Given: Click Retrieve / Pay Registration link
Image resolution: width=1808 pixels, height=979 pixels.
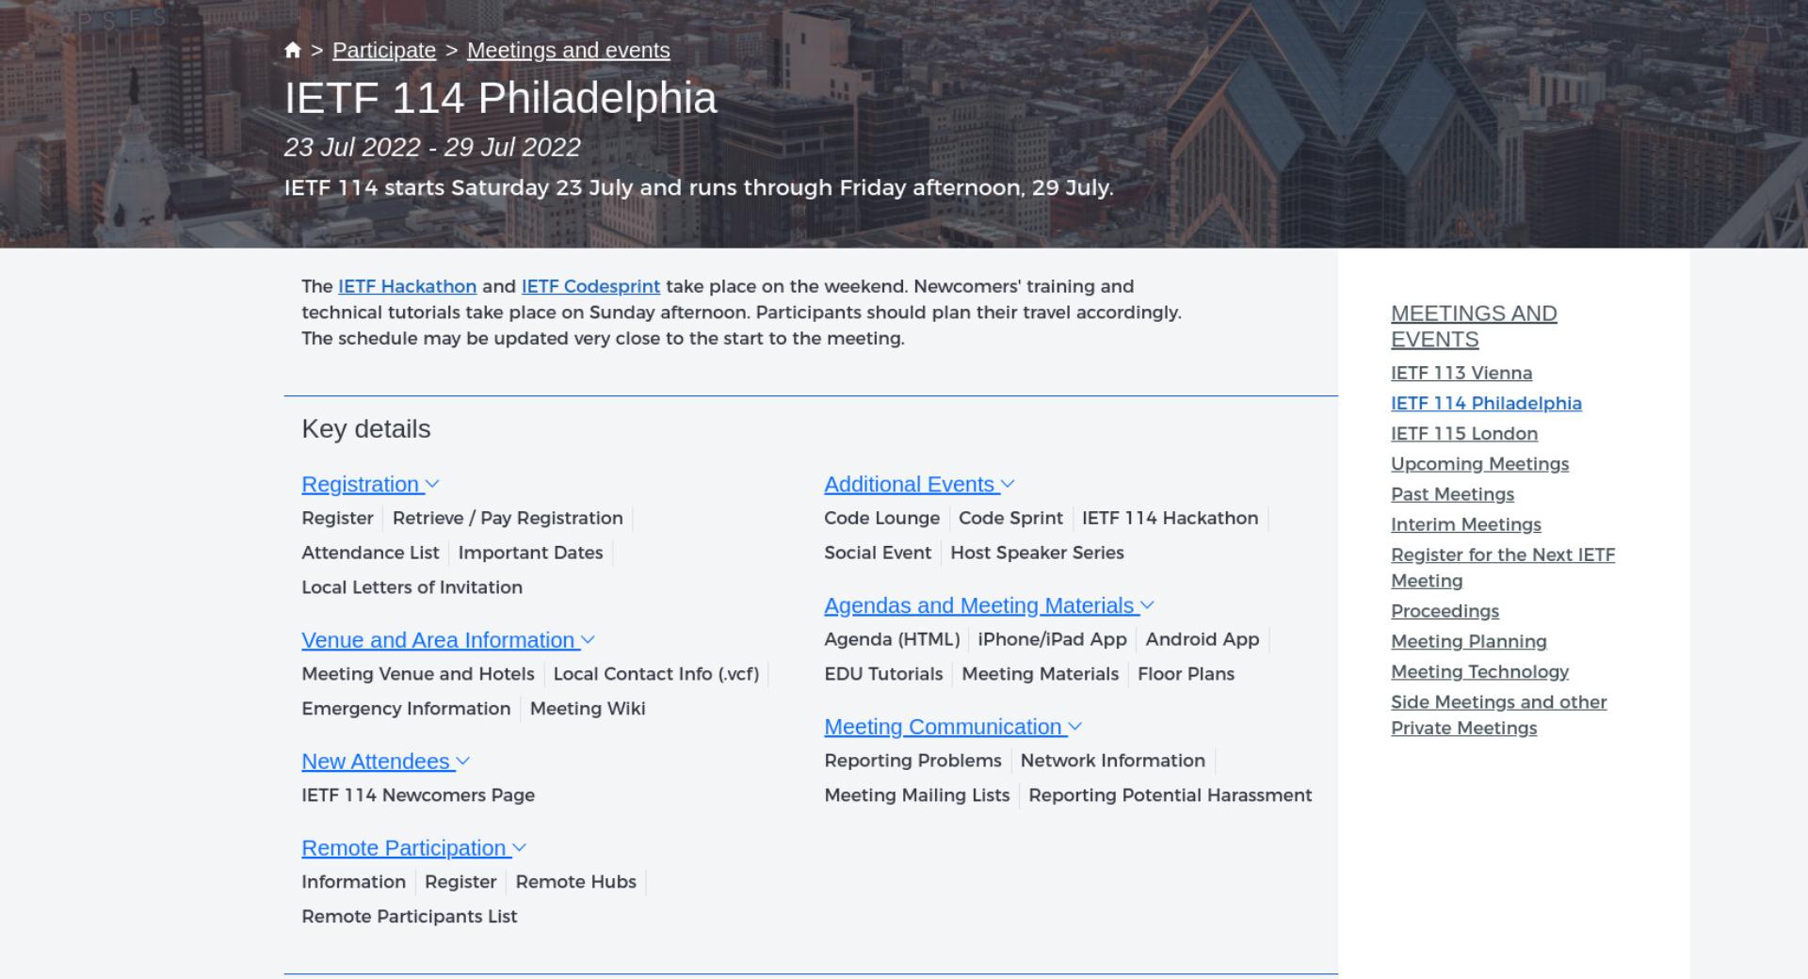Looking at the screenshot, I should pyautogui.click(x=508, y=519).
